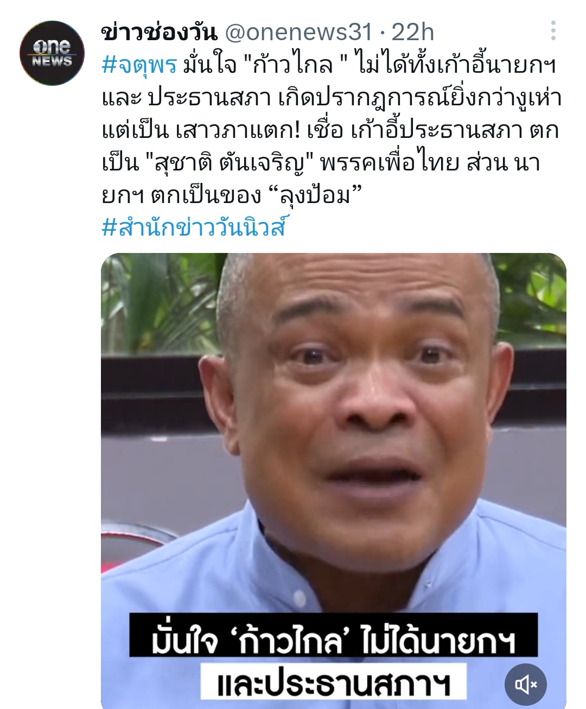Screen dimensions: 586x709
Task: Open the tweet's three-dot more options menu
Action: (x=553, y=31)
